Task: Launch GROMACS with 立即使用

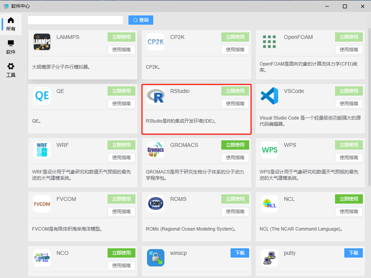Action: 235,145
